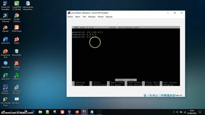Click the red Debian VM taskbar icon
This screenshot has height=115, width=205.
point(84,112)
